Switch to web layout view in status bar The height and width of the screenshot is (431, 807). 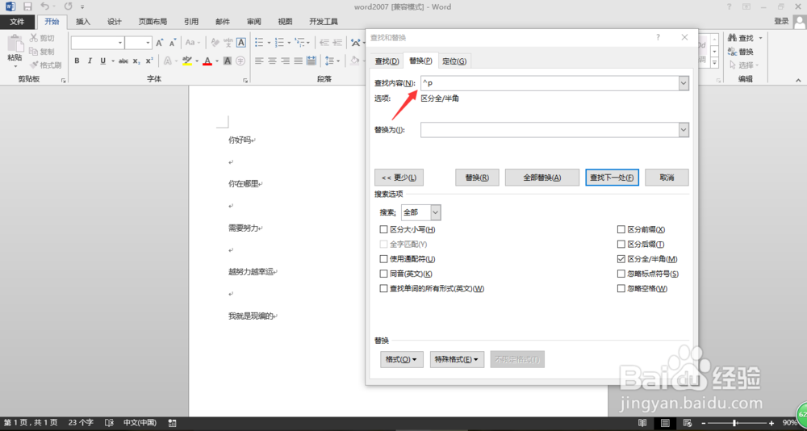tap(687, 423)
